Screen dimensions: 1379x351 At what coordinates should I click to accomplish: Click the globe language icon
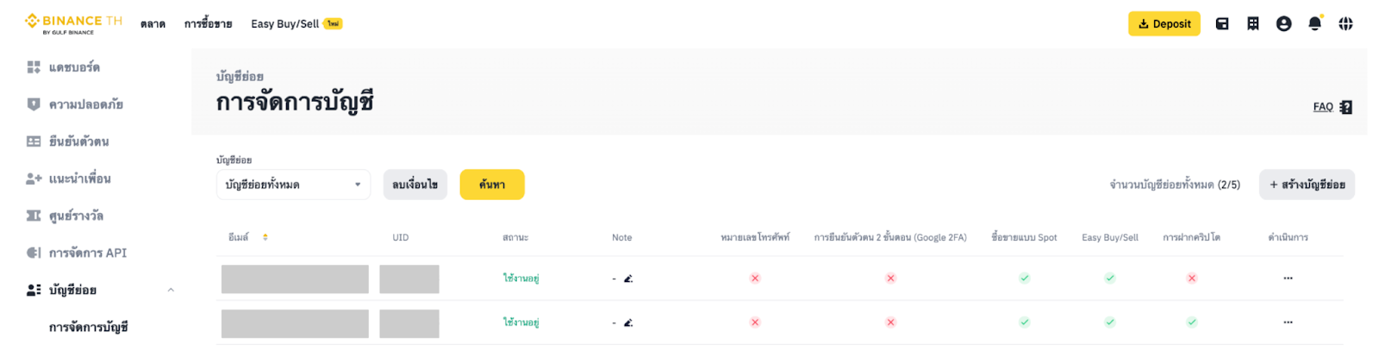(1345, 24)
